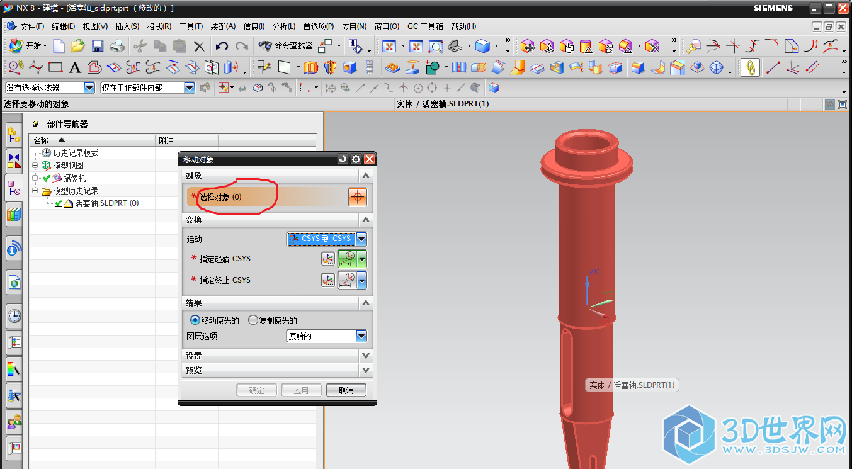Viewport: 852px width, 469px height.
Task: Select the Text tool letter A icon
Action: pos(75,67)
